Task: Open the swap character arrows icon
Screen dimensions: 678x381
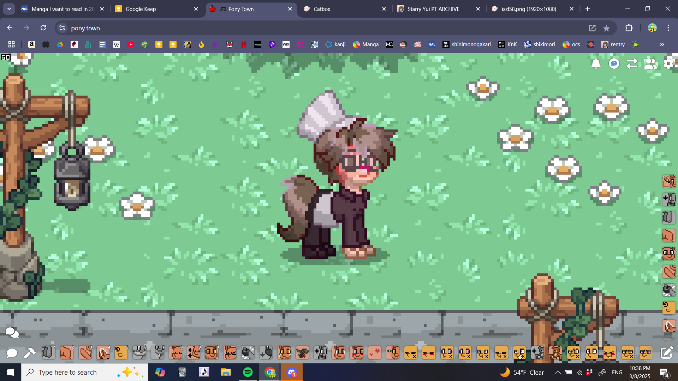Action: point(632,64)
